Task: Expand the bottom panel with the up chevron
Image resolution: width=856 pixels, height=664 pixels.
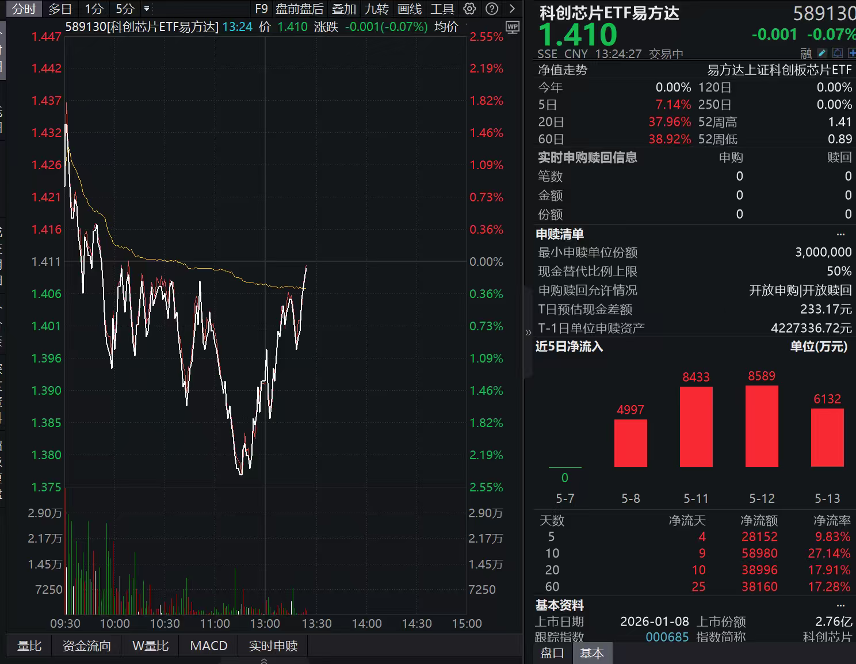Action: tap(264, 661)
